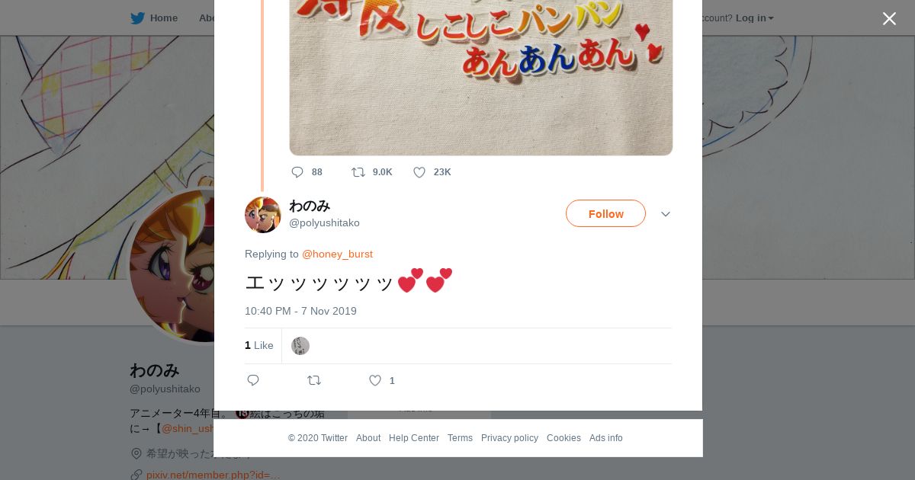The height and width of the screenshot is (480, 915).
Task: Open the Log in dropdown
Action: click(754, 18)
